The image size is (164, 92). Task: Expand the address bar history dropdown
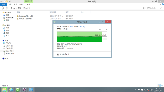tap(141, 8)
